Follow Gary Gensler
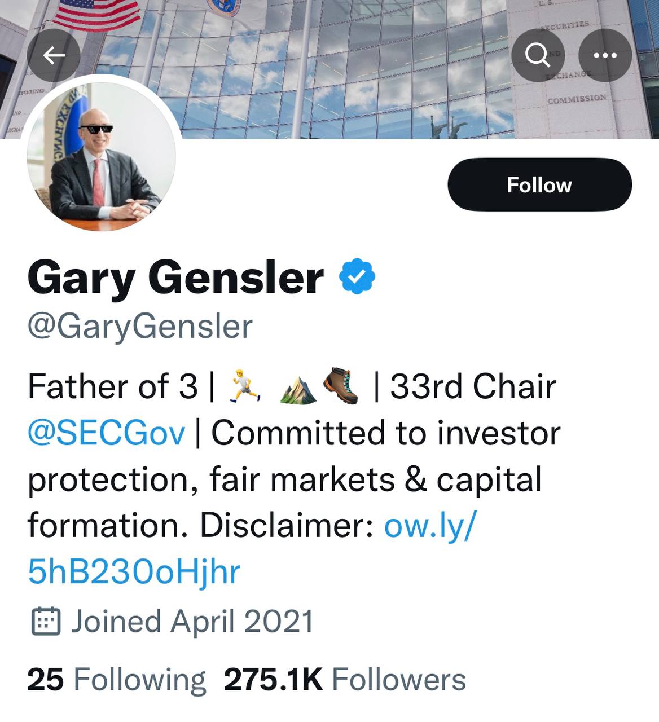659x722 pixels. 539,185
